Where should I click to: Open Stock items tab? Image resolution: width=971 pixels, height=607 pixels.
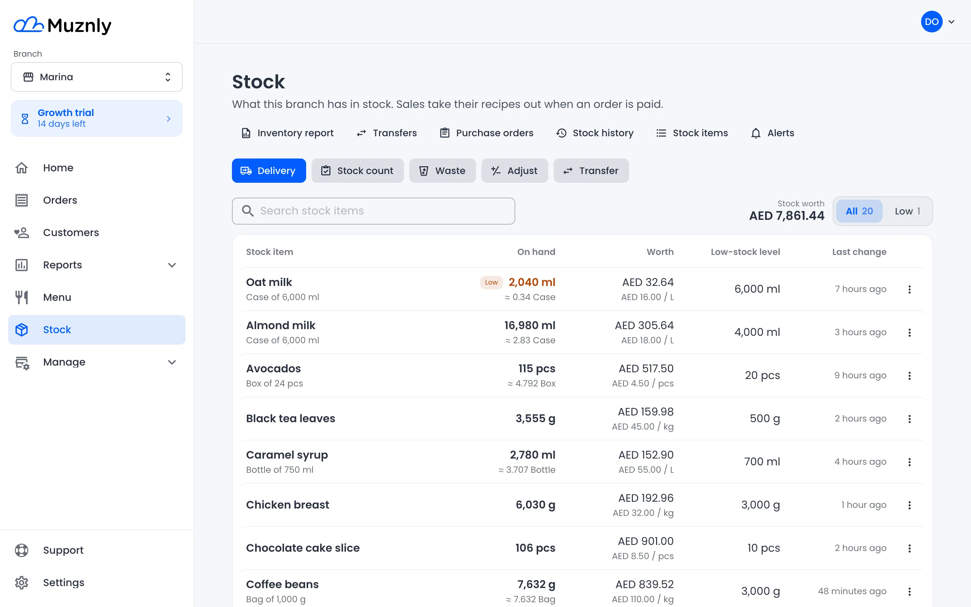pos(692,133)
